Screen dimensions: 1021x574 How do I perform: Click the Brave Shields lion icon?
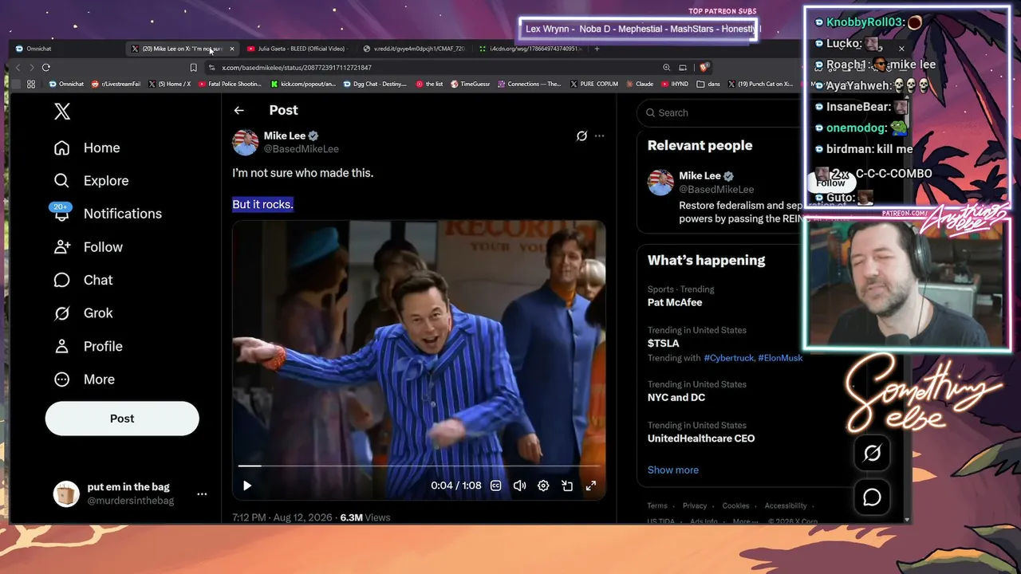tap(704, 68)
